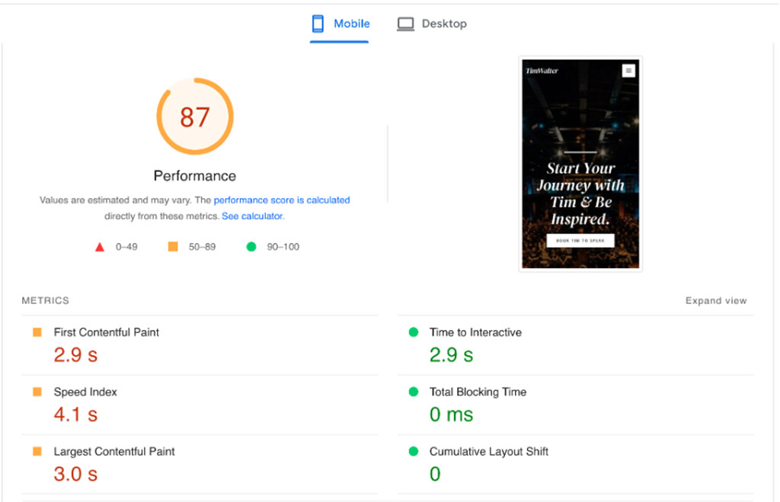Click the mobile phone icon

pyautogui.click(x=318, y=24)
